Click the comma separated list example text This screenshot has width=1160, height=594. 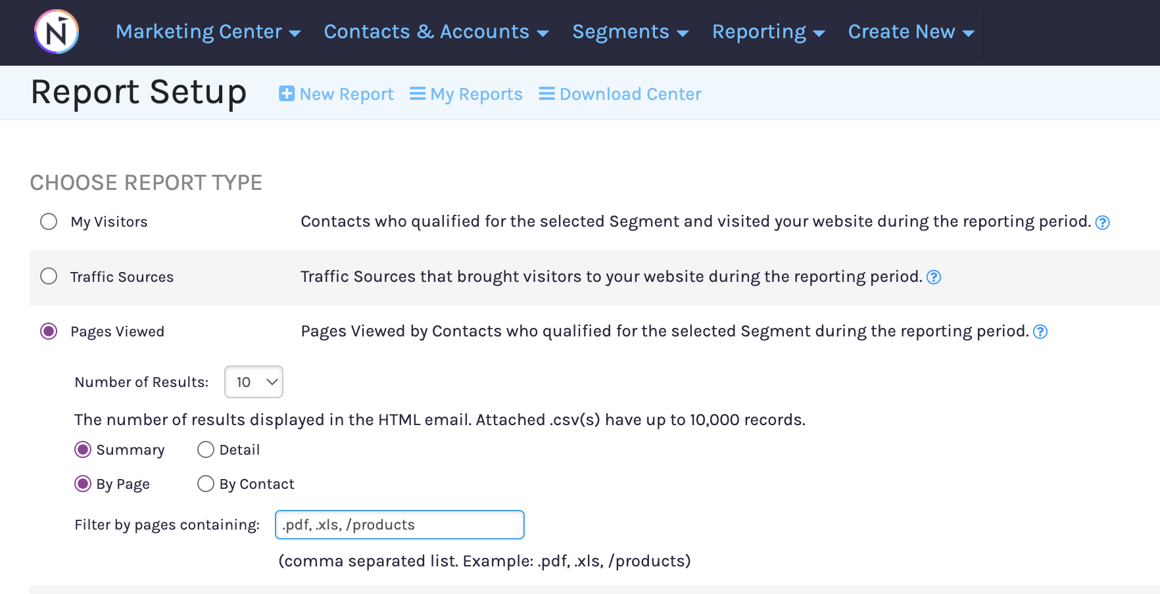click(x=485, y=561)
